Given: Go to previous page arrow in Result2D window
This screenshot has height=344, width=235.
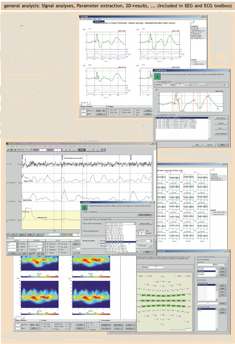Looking at the screenshot, I should pos(80,104).
